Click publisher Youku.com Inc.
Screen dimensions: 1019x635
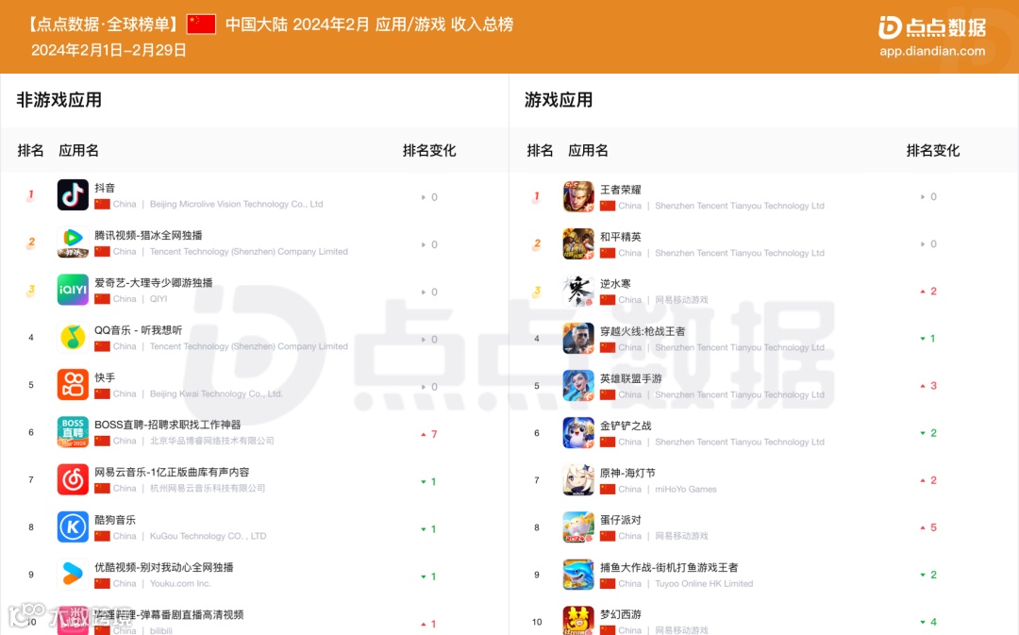click(x=180, y=584)
